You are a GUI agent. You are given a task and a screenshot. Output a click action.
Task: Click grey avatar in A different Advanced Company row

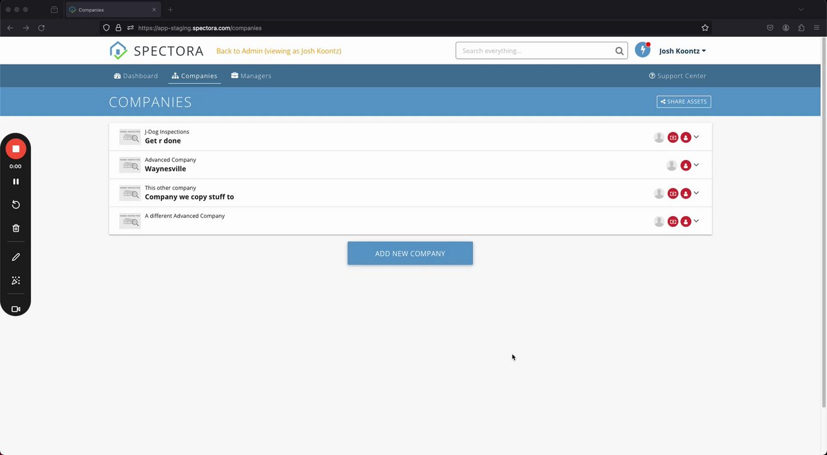pyautogui.click(x=659, y=221)
